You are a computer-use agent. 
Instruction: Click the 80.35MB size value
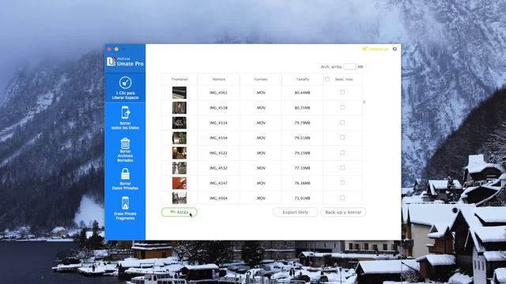(x=302, y=108)
